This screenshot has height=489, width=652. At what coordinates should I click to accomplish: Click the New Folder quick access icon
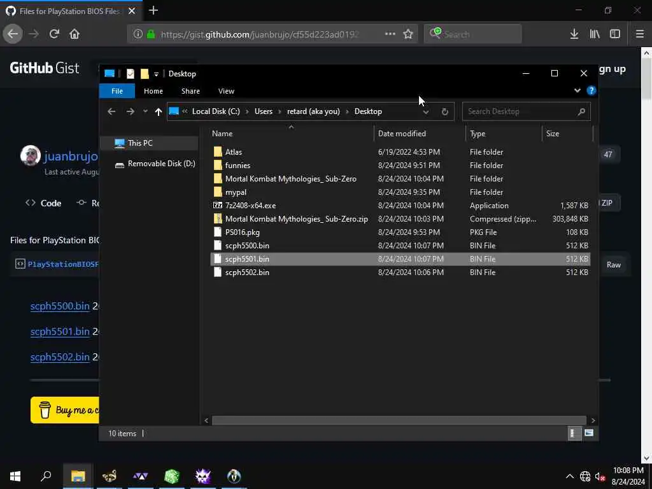145,74
